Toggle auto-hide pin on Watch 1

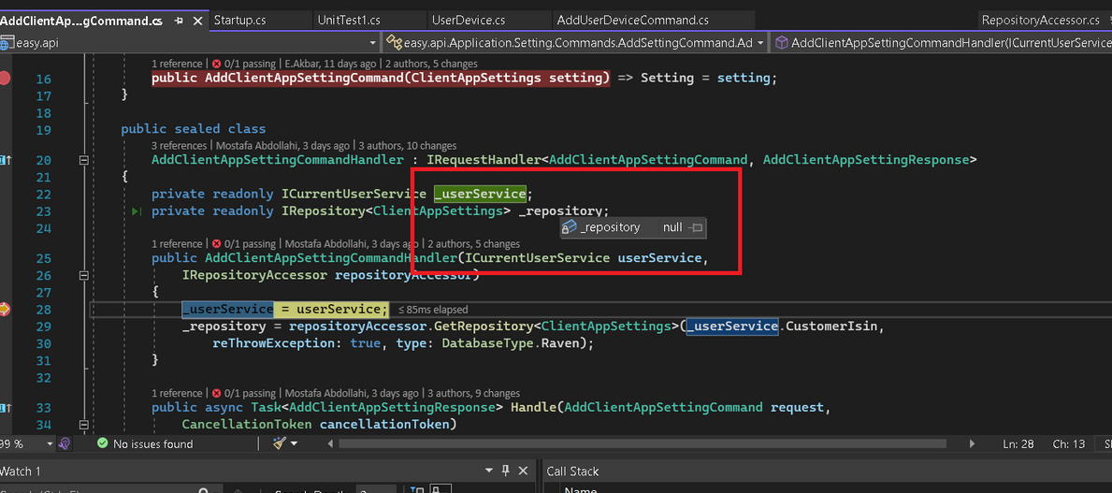pos(506,471)
